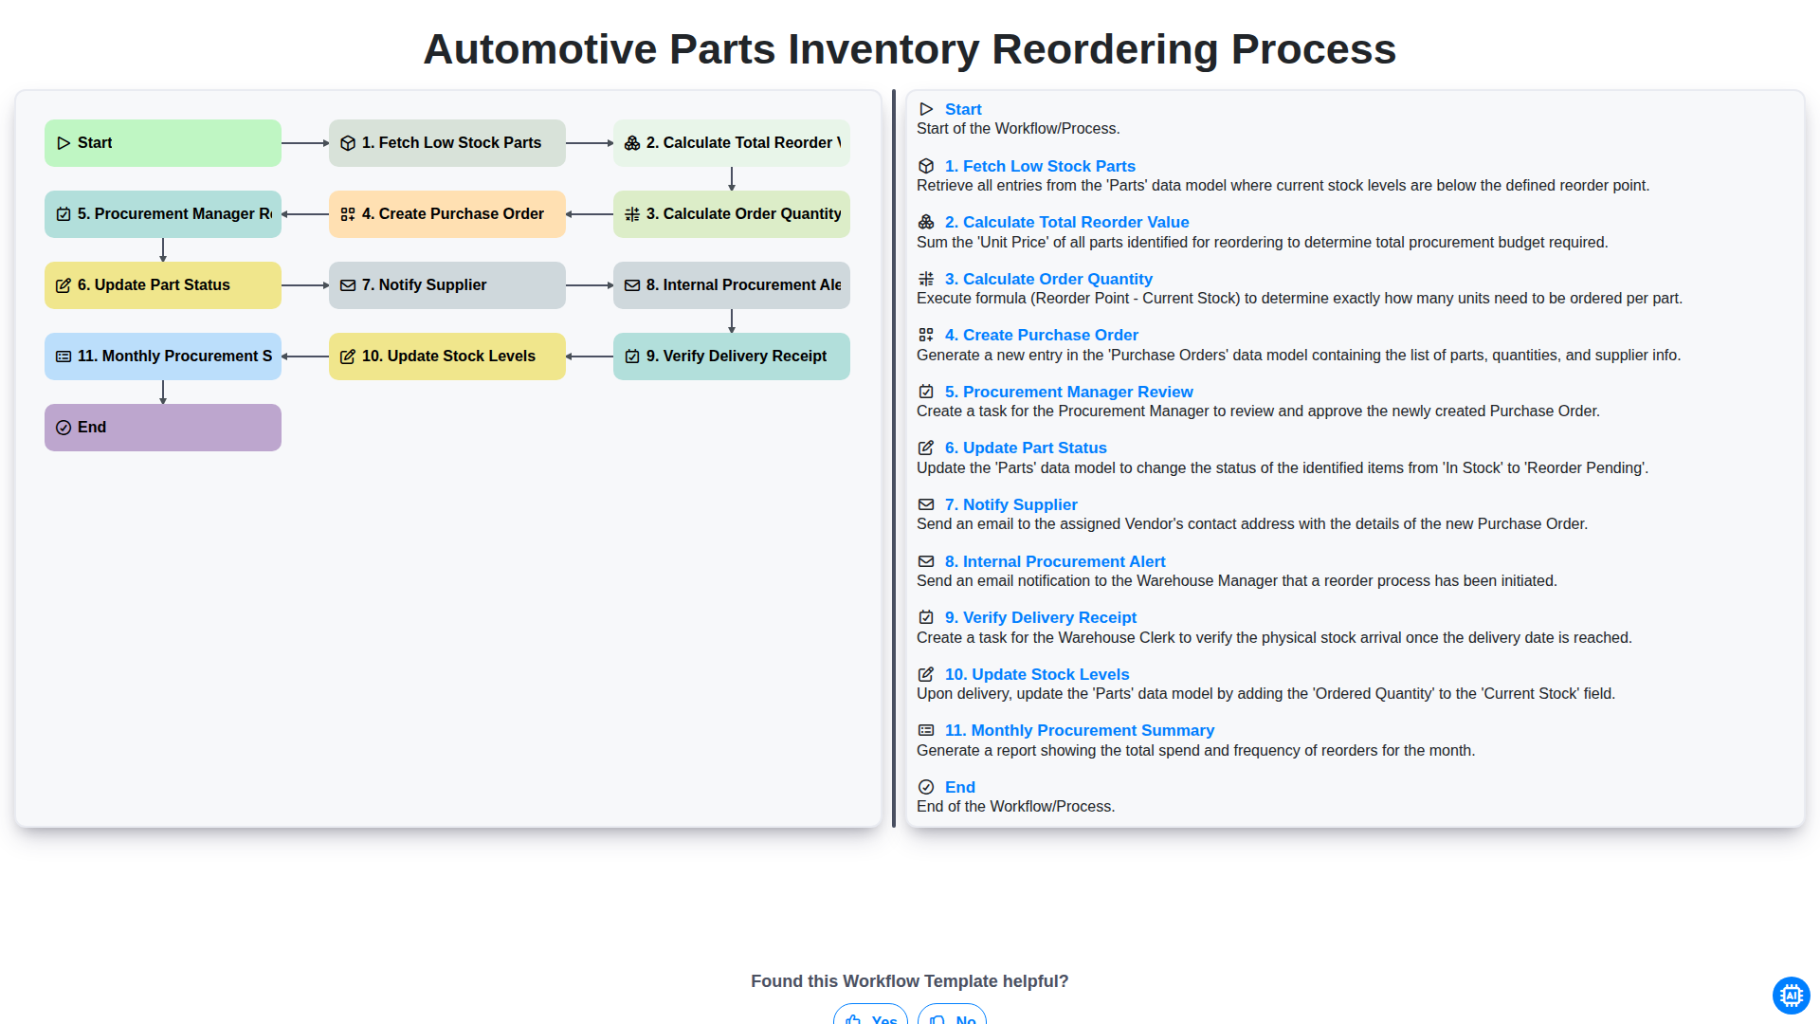Click the edit icon on Update Stock Levels node

tap(348, 357)
